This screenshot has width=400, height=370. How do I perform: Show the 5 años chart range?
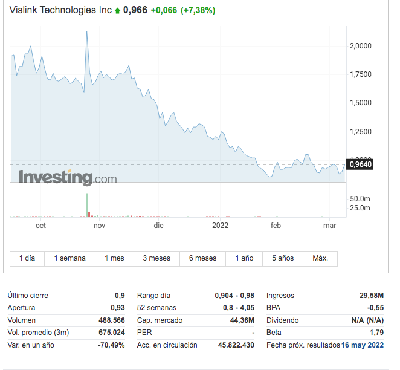pos(283,258)
